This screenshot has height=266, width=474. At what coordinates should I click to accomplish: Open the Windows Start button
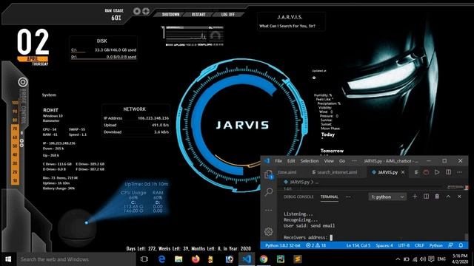tap(8, 259)
